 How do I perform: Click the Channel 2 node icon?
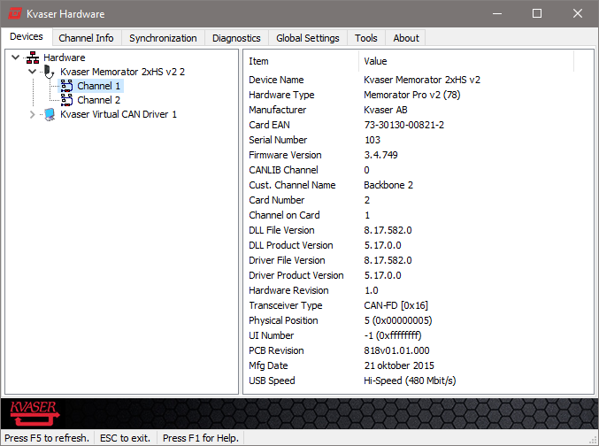[x=66, y=100]
